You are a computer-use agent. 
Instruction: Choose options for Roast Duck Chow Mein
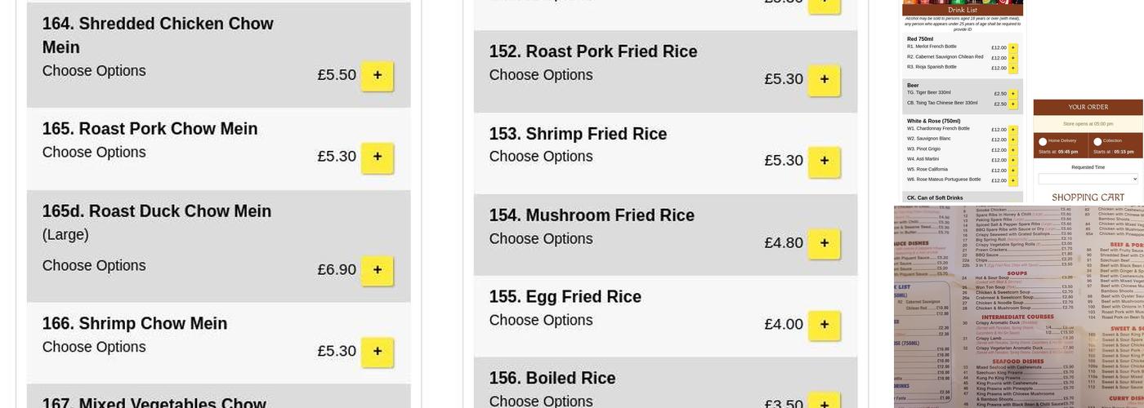(94, 266)
